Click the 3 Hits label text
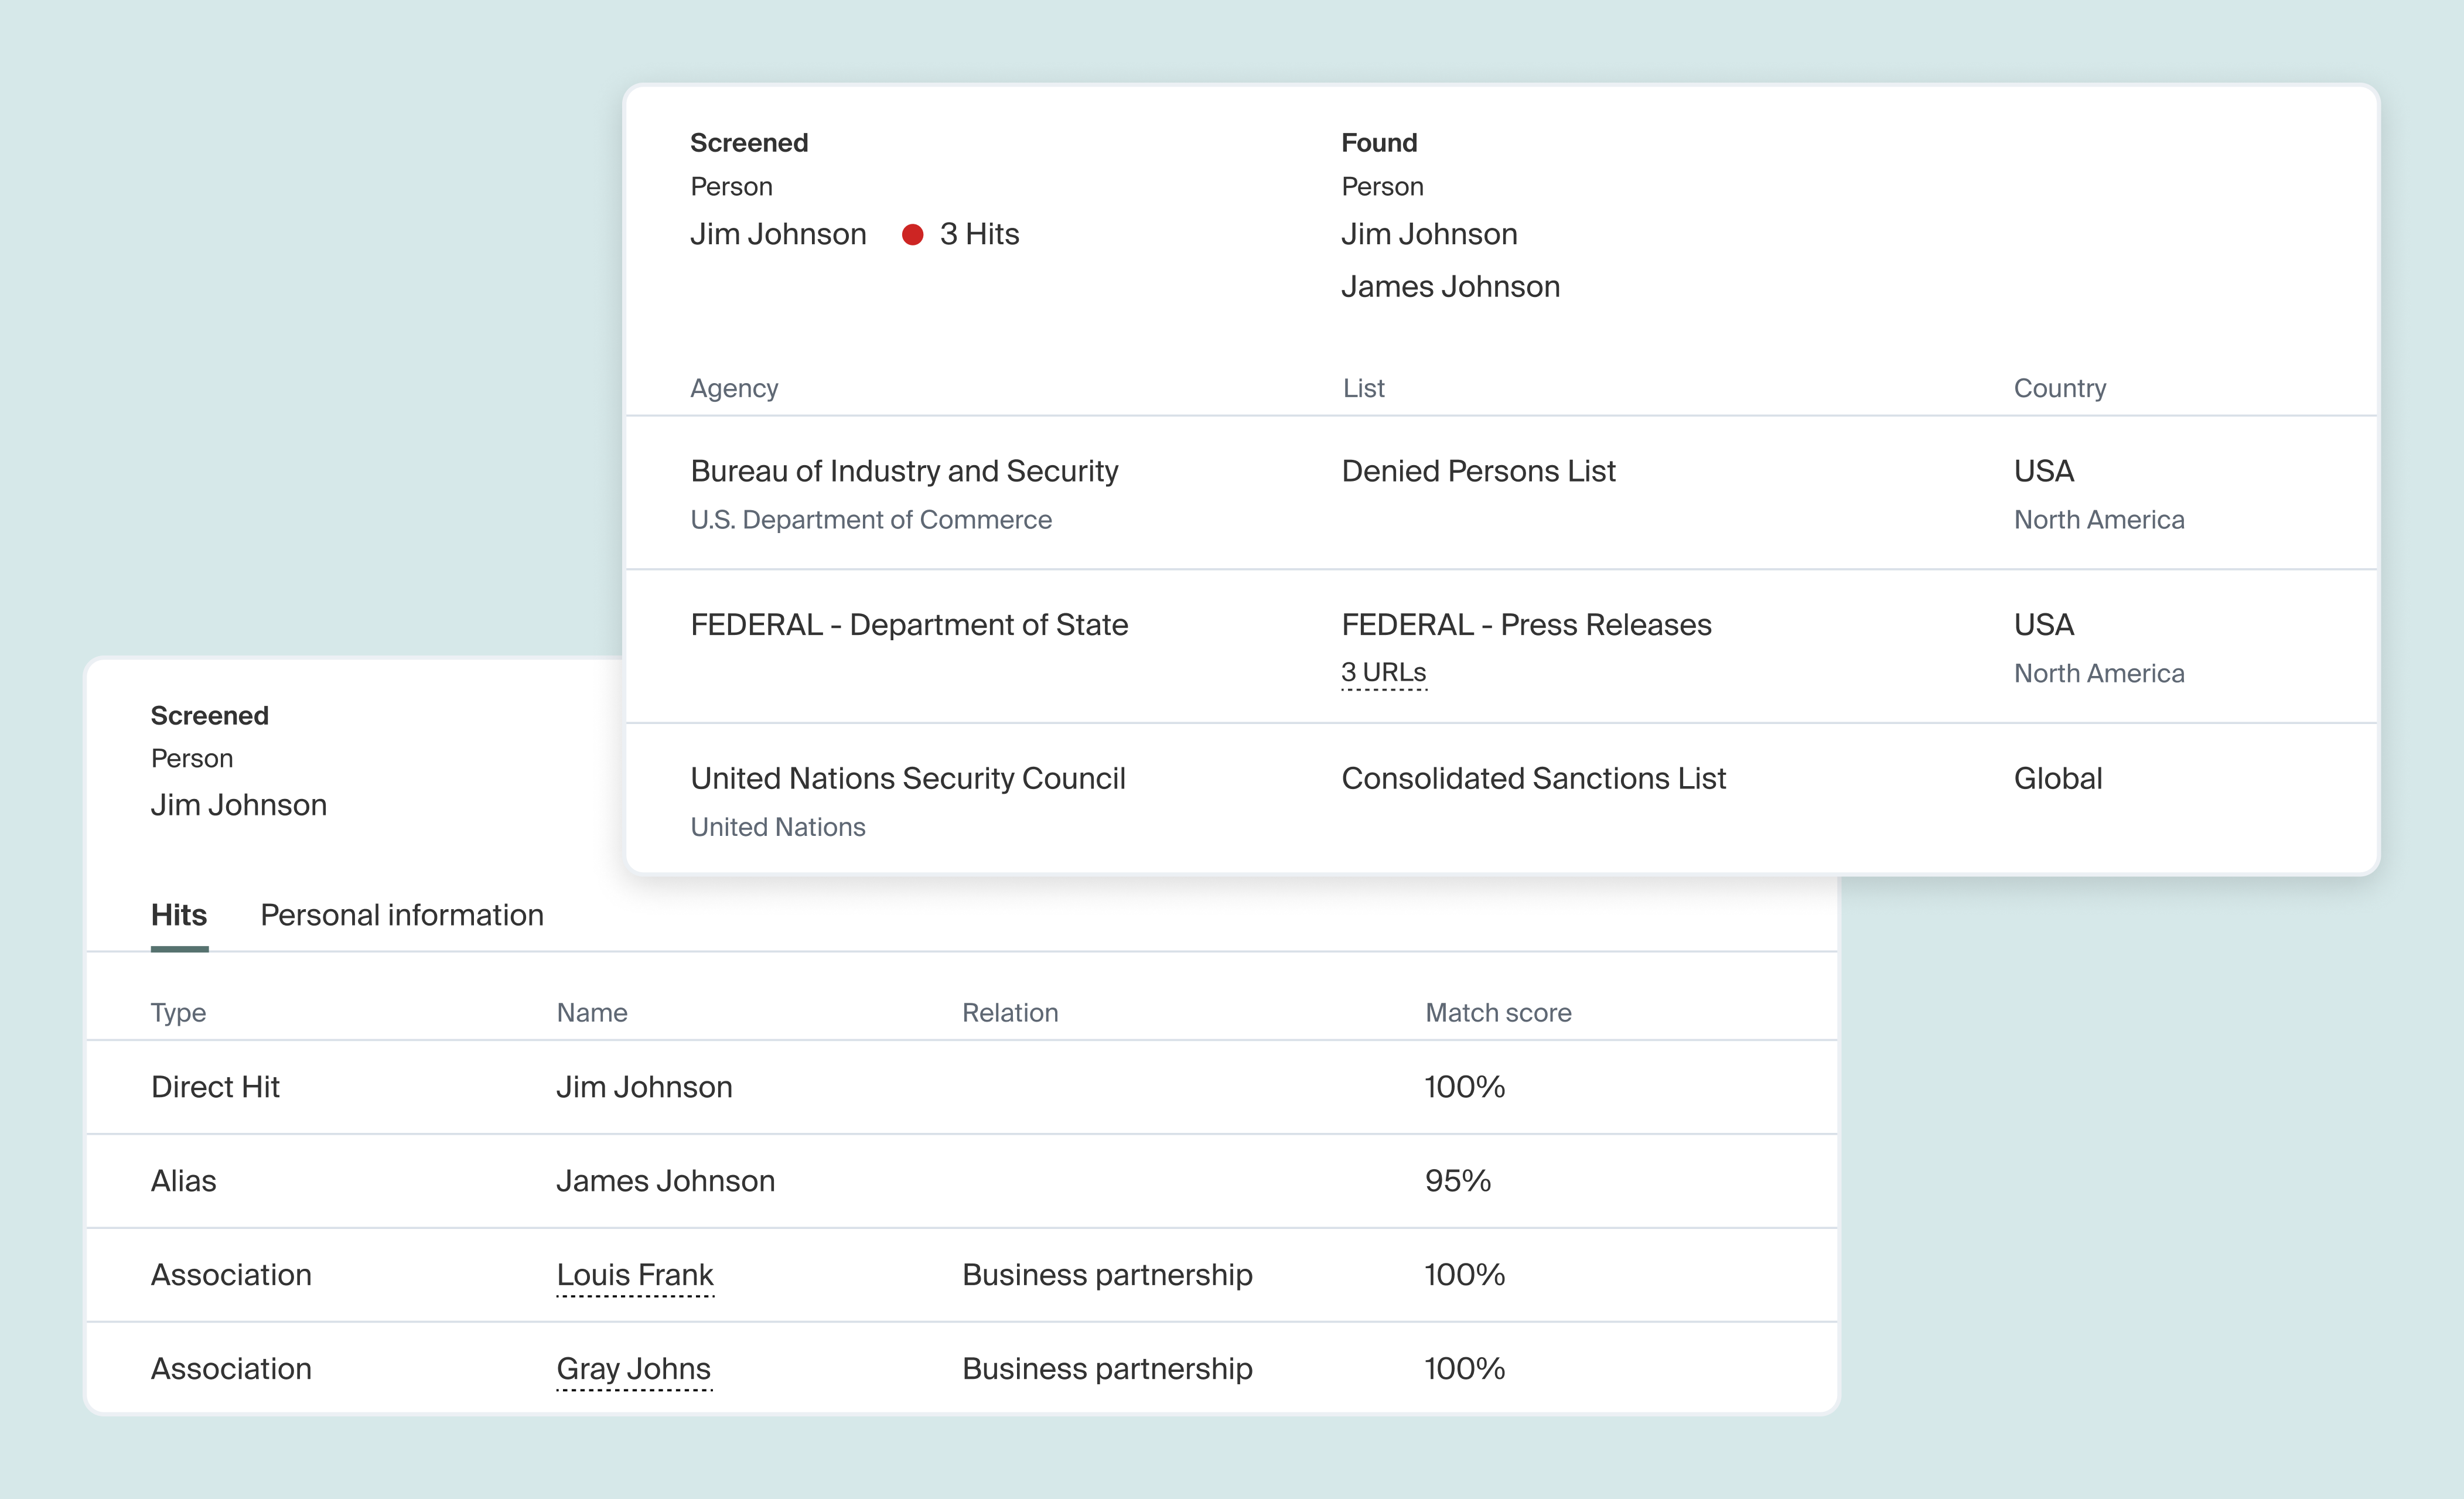The height and width of the screenshot is (1499, 2464). 979,235
